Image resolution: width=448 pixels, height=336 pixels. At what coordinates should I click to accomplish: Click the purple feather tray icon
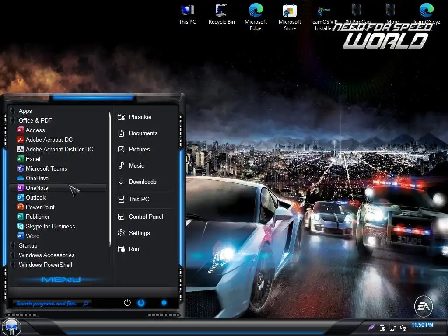pyautogui.click(x=371, y=327)
